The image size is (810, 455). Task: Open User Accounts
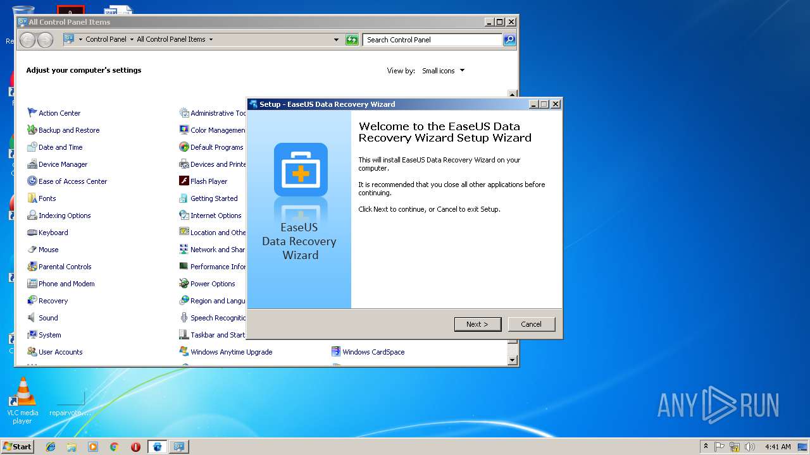coord(55,352)
